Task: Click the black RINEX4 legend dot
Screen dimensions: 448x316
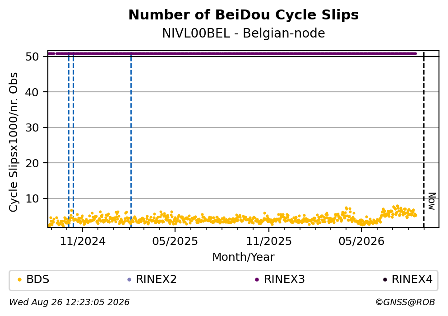Action: pos(385,280)
